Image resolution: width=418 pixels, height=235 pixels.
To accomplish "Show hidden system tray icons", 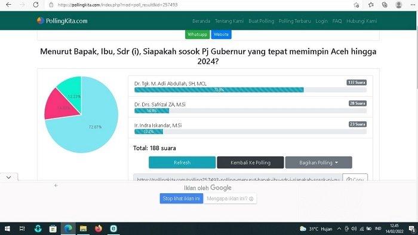I will pyautogui.click(x=339, y=229).
